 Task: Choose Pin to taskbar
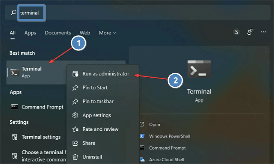[x=103, y=102]
